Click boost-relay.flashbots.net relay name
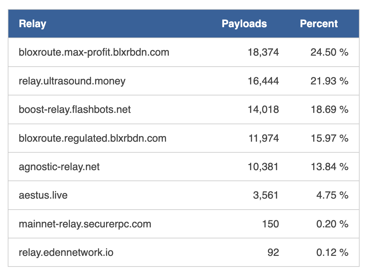Viewport: 368px width, 273px height. click(x=75, y=109)
